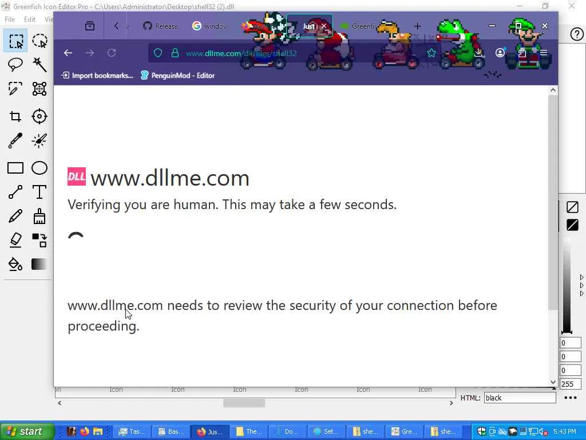
Task: Click the Greenfish horizontal scroll right arrow
Action: point(452,403)
